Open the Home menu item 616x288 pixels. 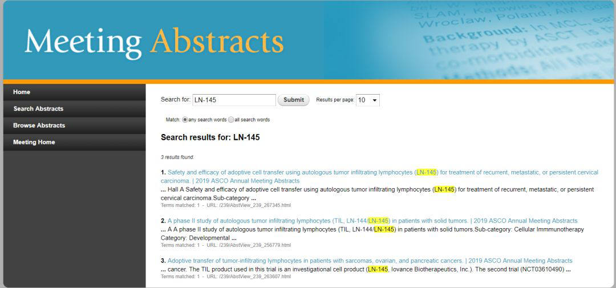click(74, 92)
